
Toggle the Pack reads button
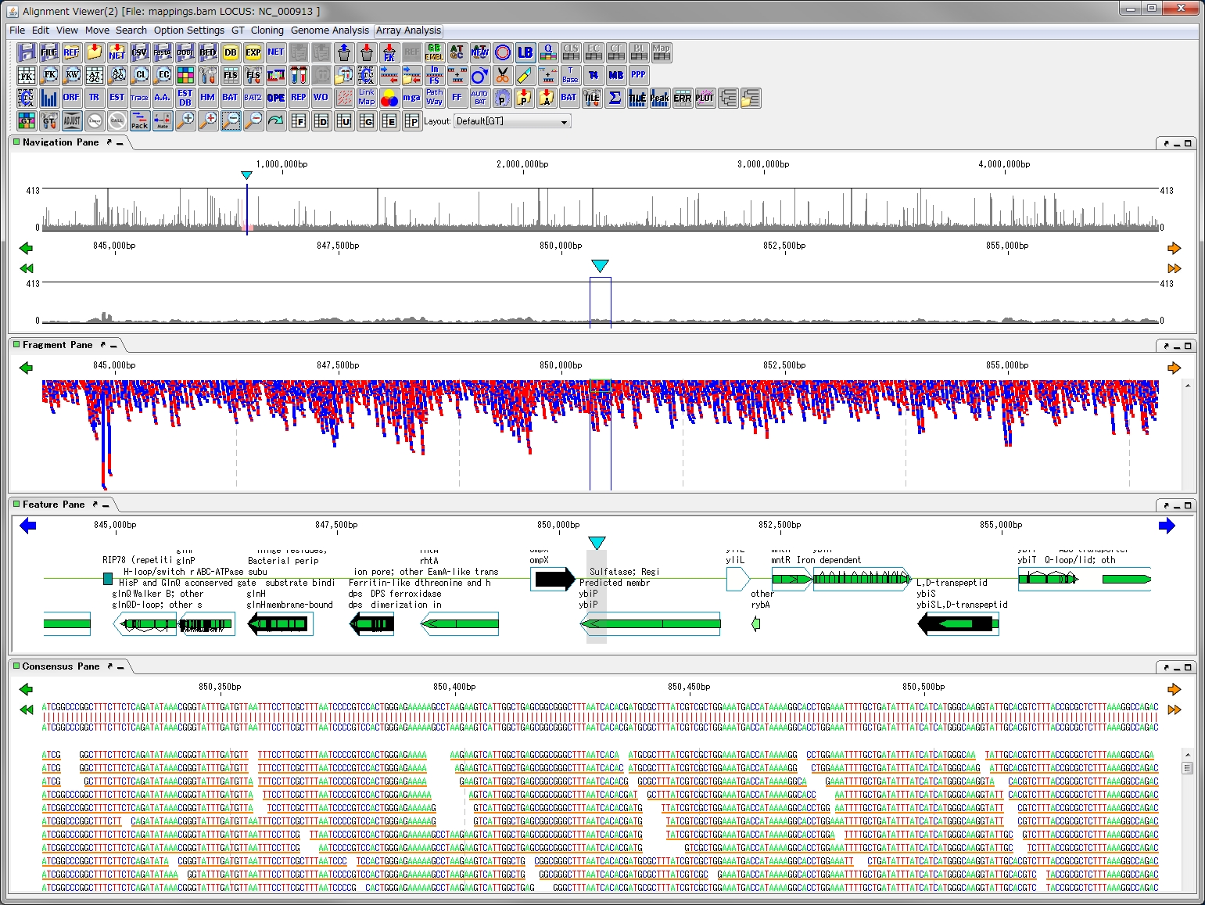[140, 120]
